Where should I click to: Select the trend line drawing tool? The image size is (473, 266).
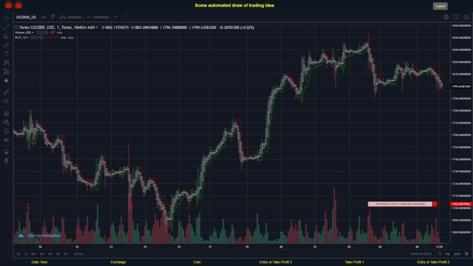pyautogui.click(x=6, y=27)
